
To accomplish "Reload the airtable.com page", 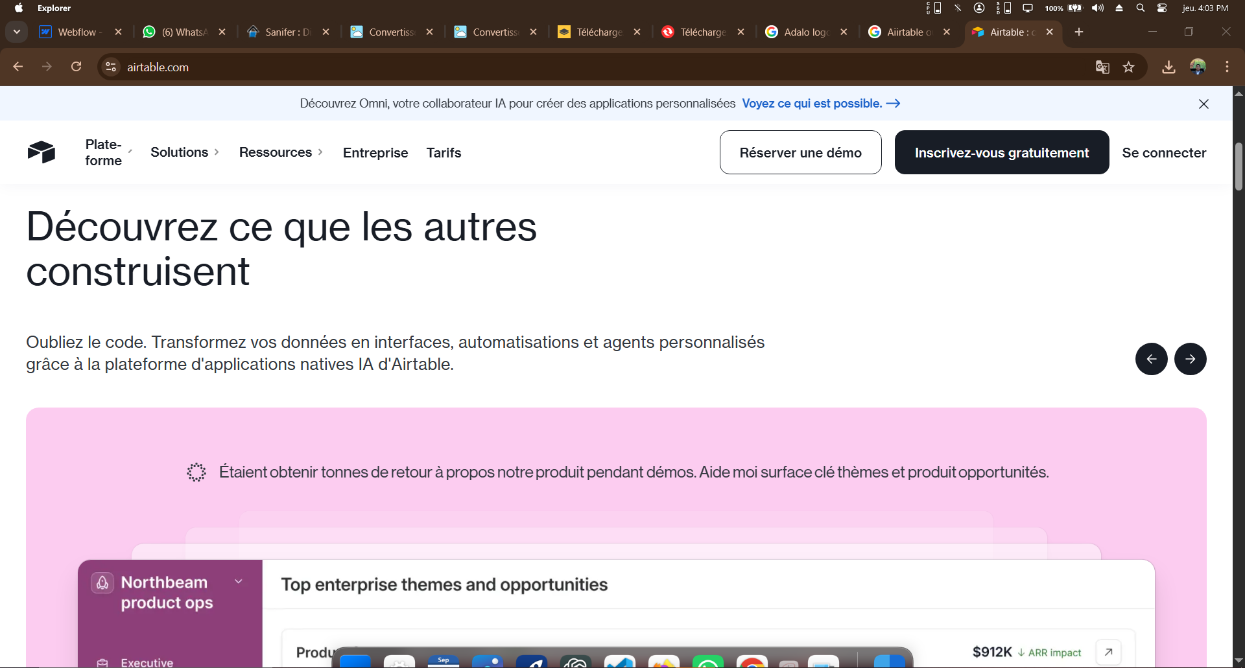I will (76, 67).
